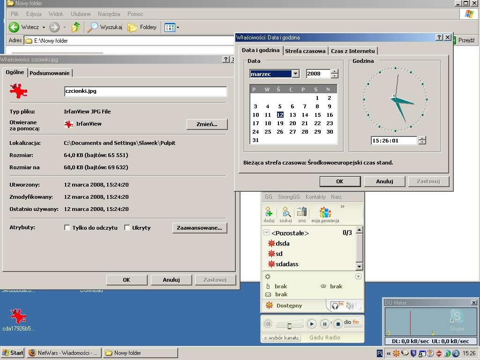480x360 pixels.
Task: Click the Explorer address bar field
Action: click(128, 40)
